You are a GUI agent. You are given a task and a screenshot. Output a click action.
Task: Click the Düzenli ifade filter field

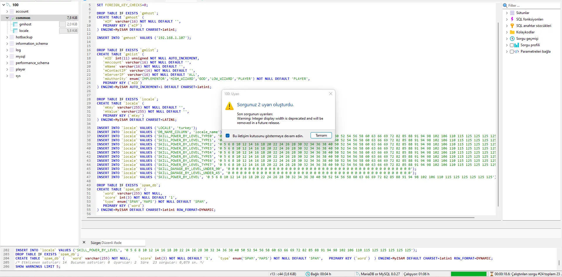click(123, 243)
